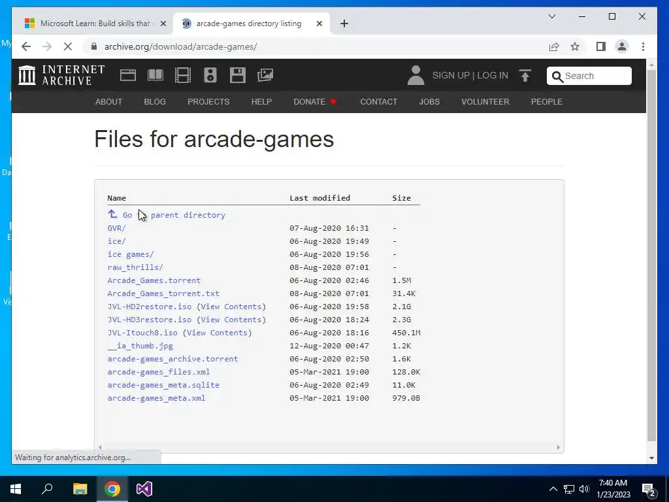The width and height of the screenshot is (669, 502).
Task: Download Arcade_Games.torrent
Action: pos(154,280)
